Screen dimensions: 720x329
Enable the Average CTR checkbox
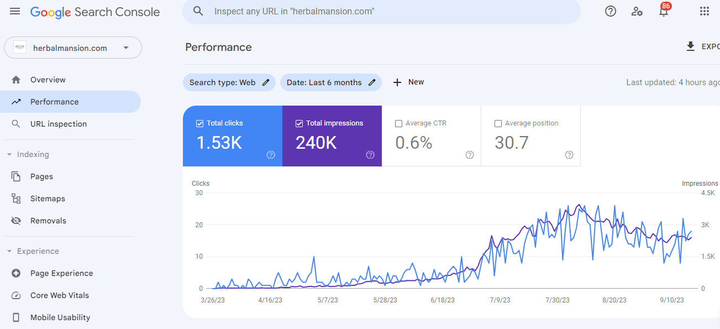point(399,123)
